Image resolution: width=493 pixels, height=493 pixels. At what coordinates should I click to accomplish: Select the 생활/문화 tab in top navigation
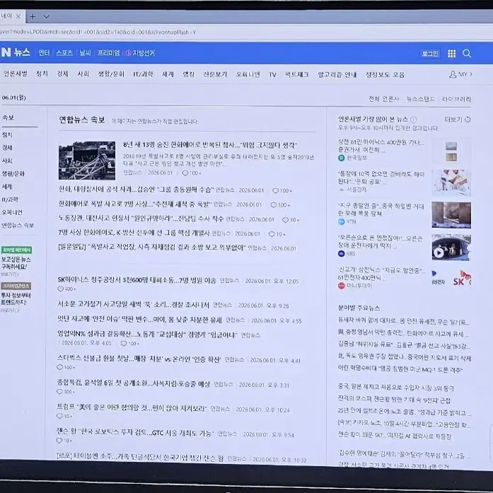pyautogui.click(x=111, y=74)
